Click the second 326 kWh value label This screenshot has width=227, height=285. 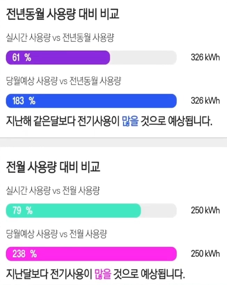tap(205, 101)
